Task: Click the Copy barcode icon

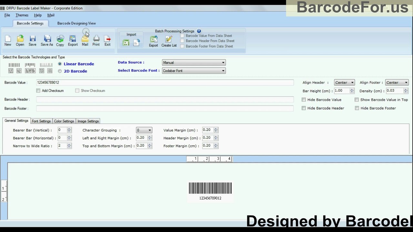Action: (x=60, y=41)
